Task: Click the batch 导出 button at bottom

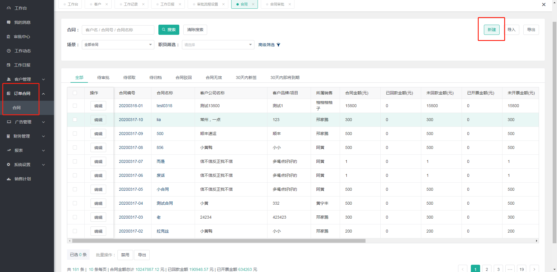Action: click(142, 255)
